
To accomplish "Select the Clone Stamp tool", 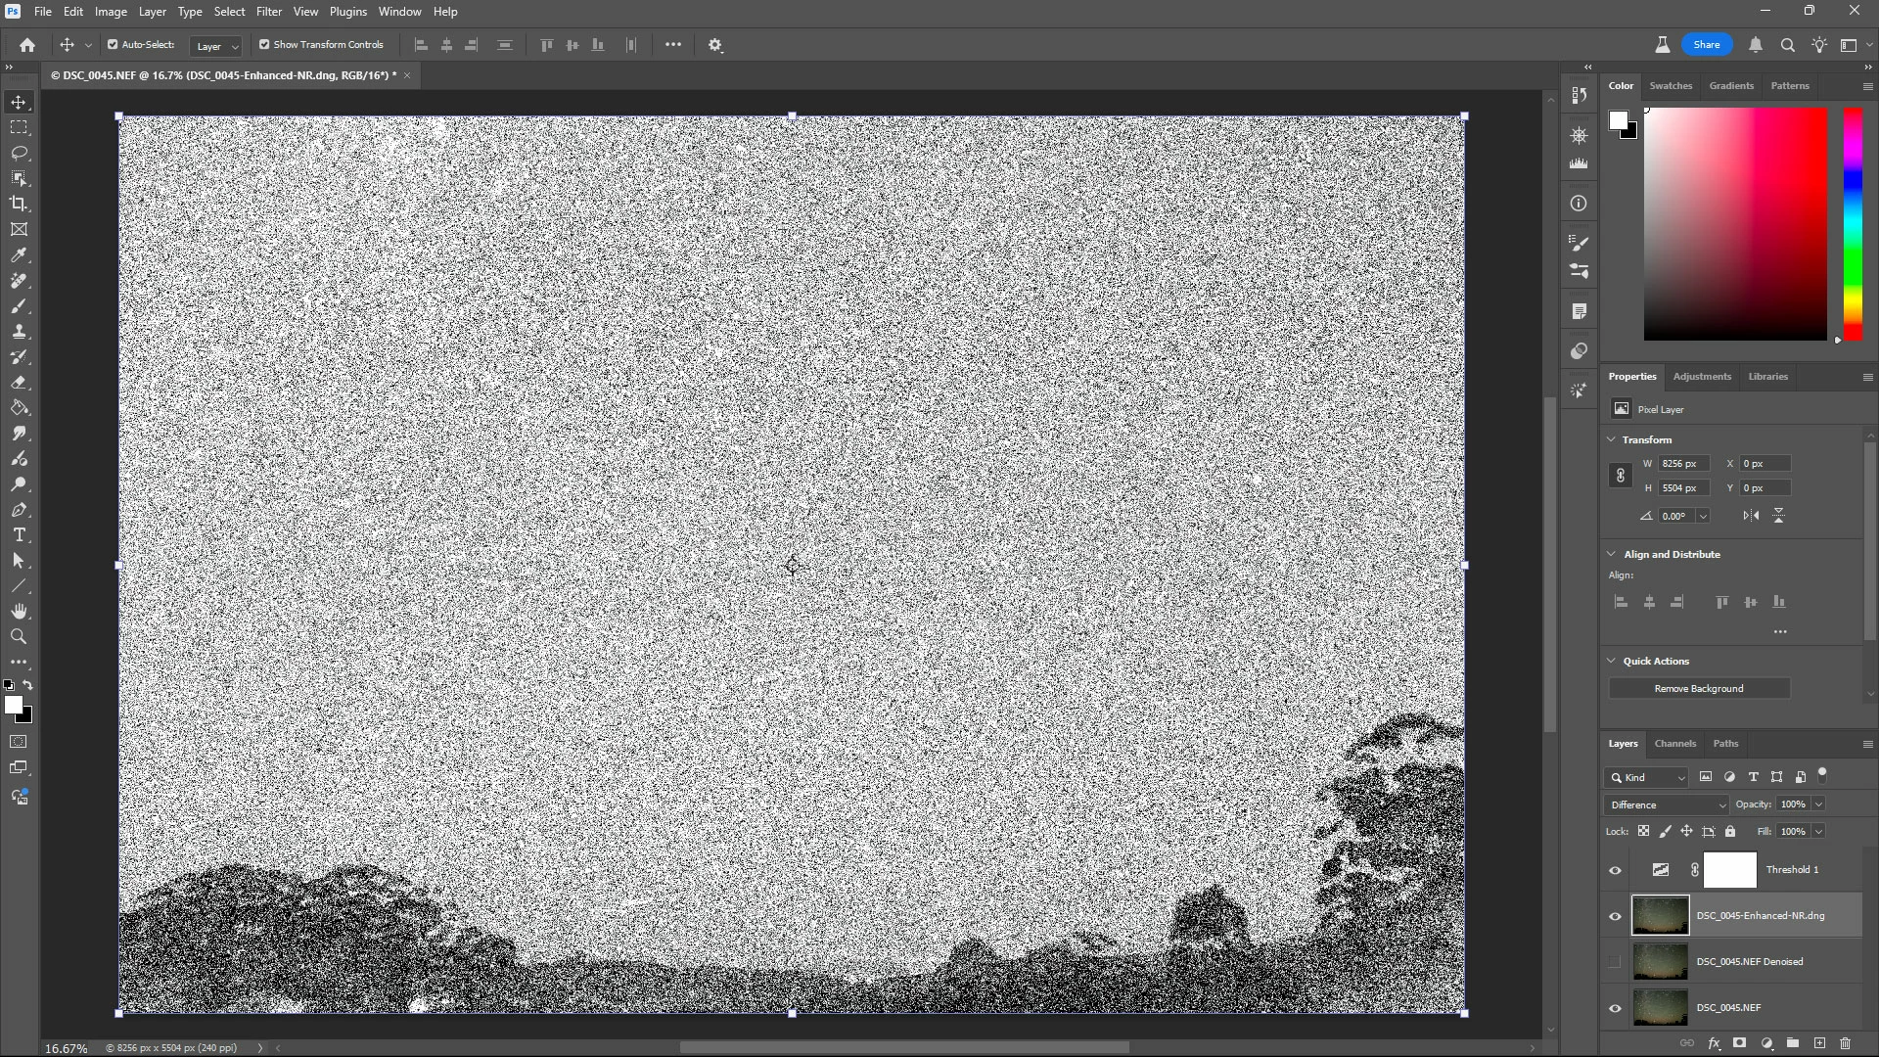I will (x=19, y=332).
